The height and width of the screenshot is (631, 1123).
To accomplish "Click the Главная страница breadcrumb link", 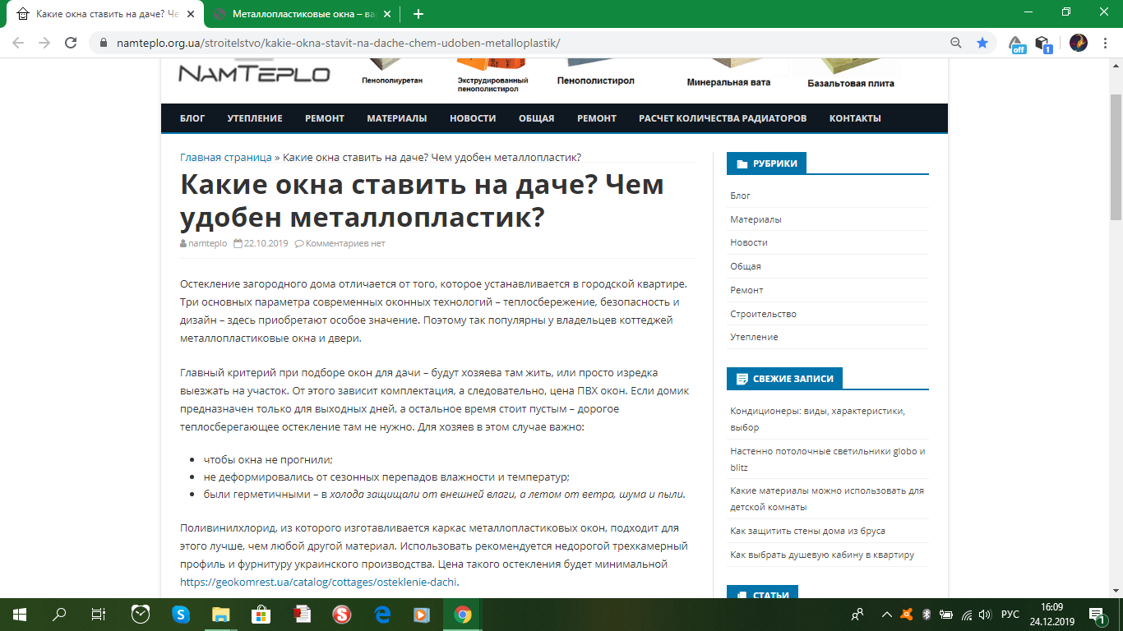I will (x=226, y=157).
